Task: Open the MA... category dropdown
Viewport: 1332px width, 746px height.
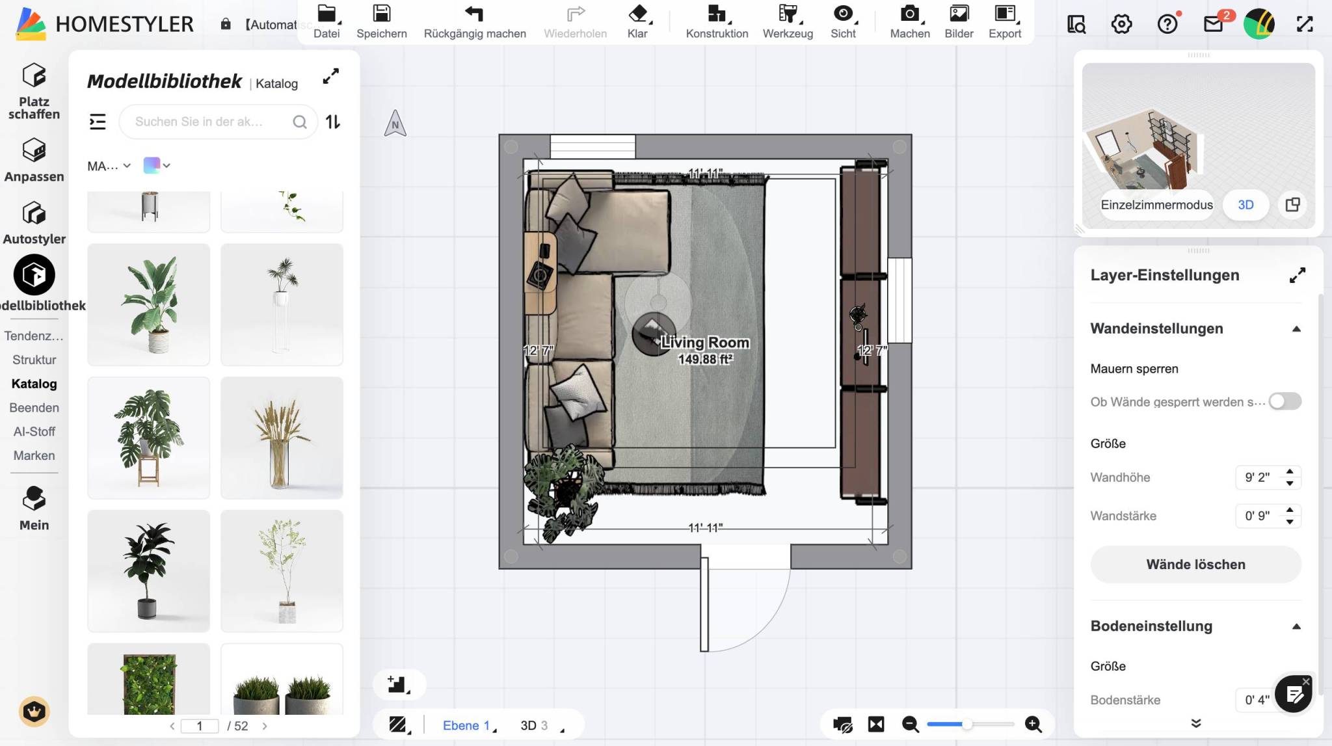Action: [109, 166]
